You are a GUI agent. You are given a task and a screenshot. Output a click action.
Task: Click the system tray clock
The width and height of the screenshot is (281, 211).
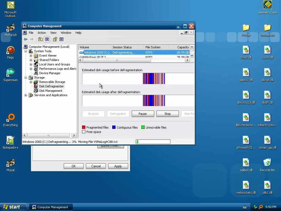(271, 207)
